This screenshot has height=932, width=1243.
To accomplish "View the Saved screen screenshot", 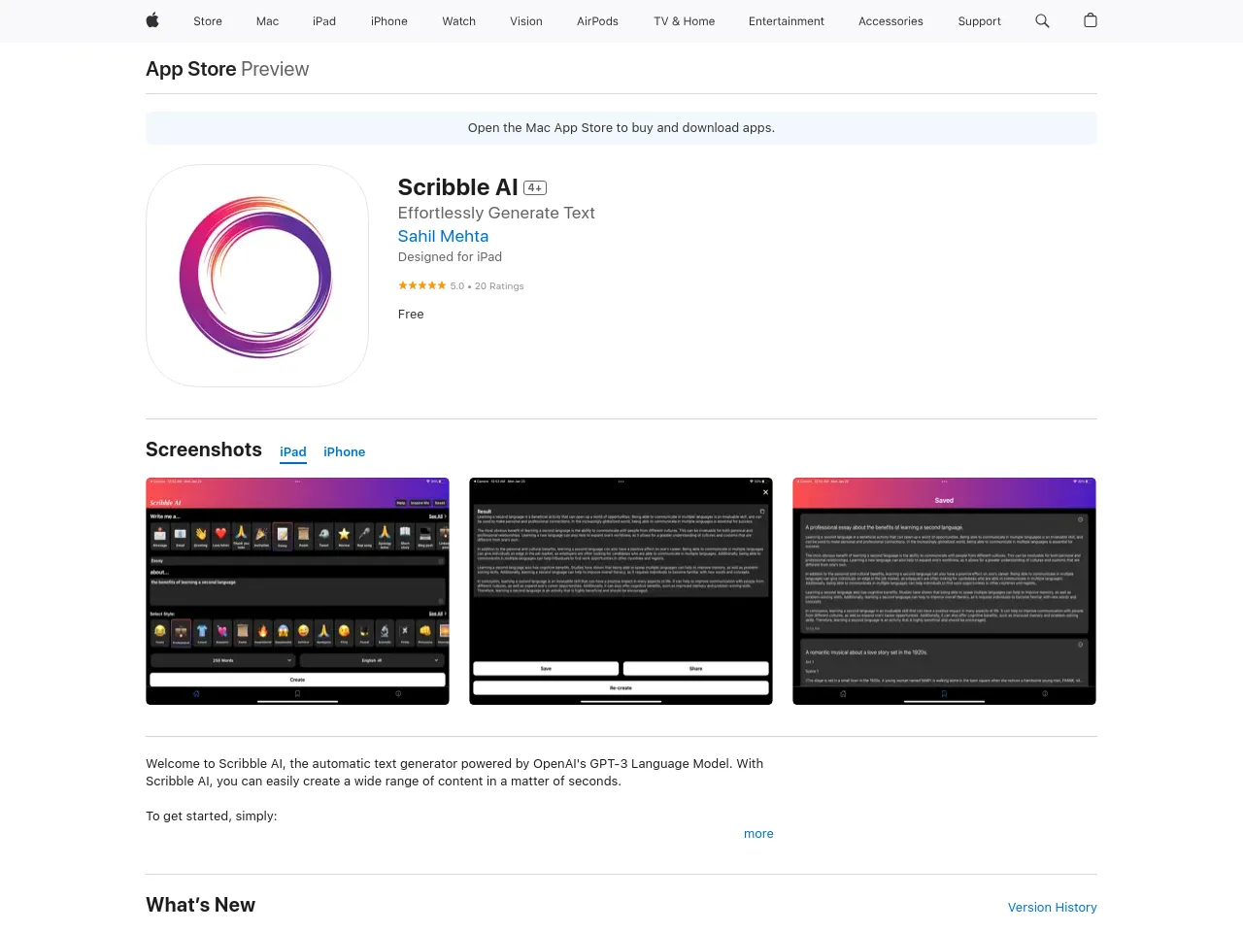I will pos(944,591).
